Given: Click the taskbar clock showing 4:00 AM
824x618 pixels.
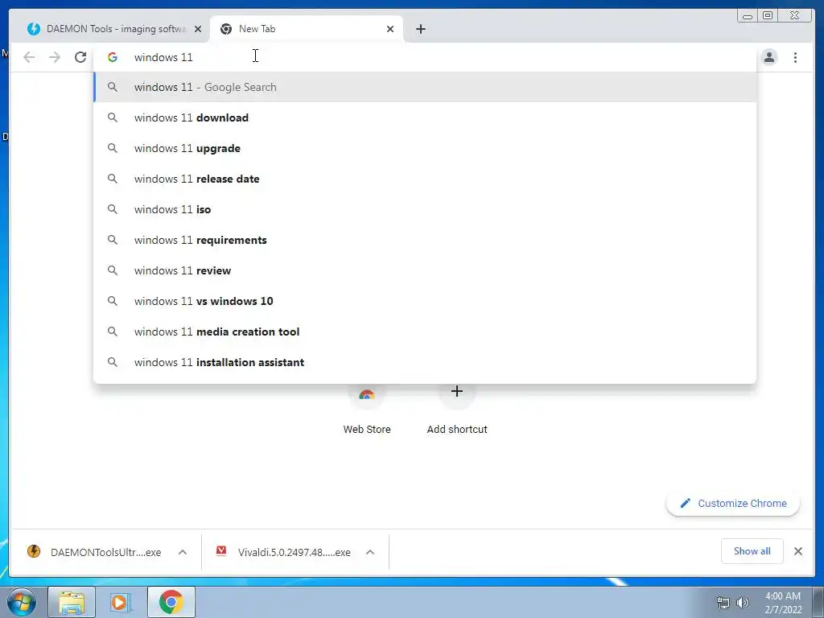Looking at the screenshot, I should 783,603.
